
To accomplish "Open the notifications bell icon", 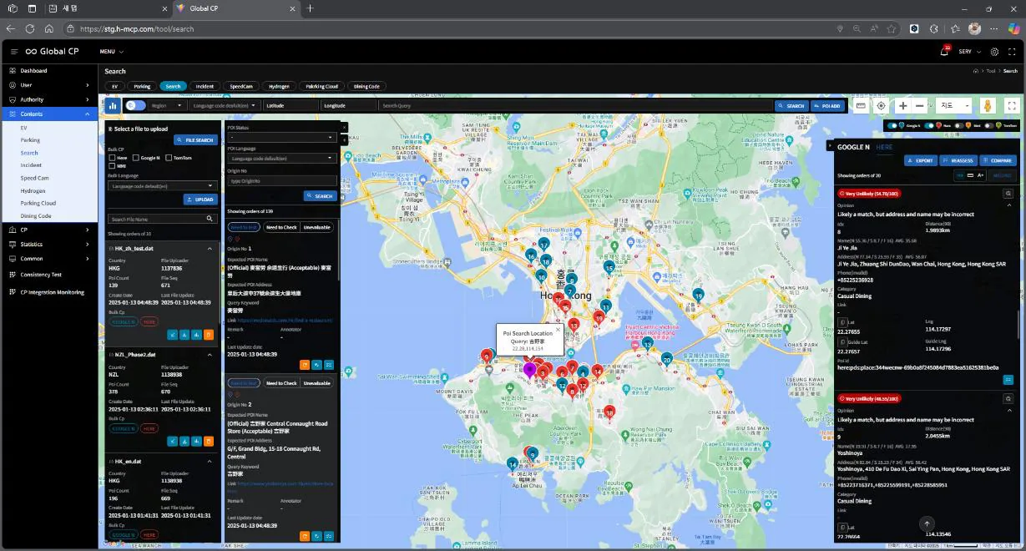I will point(944,52).
